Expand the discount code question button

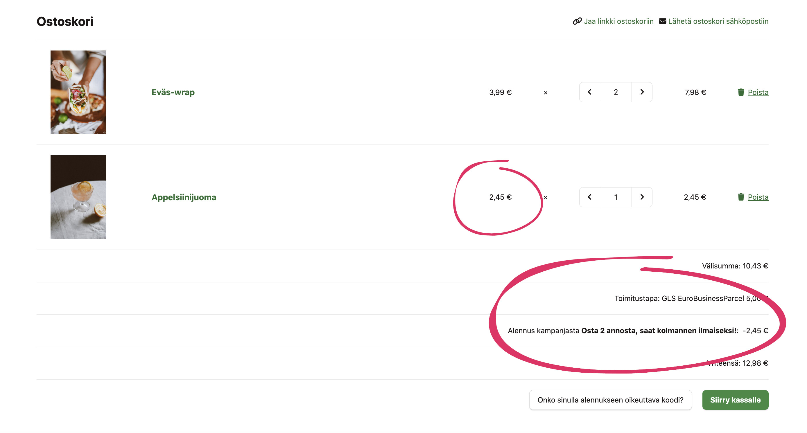tap(610, 400)
